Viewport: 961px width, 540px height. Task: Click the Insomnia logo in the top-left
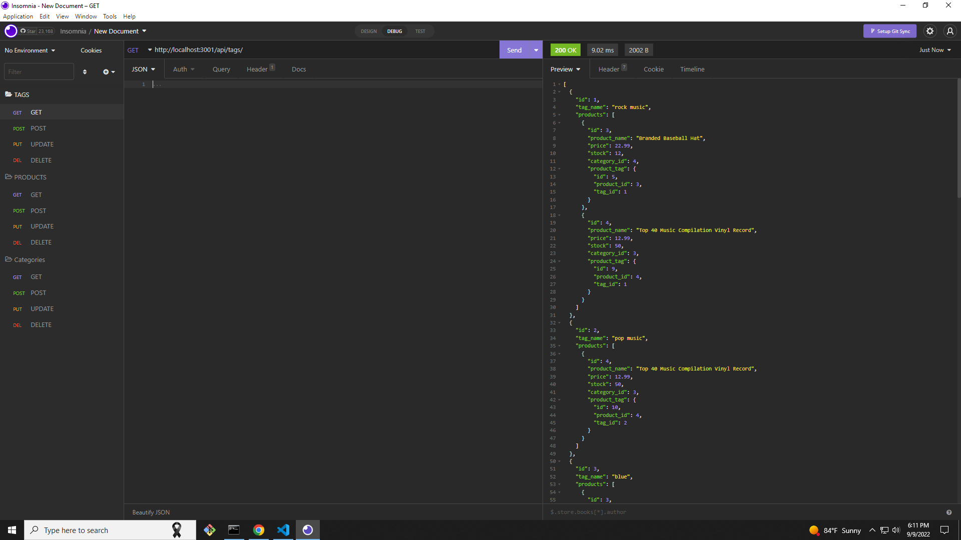(11, 31)
